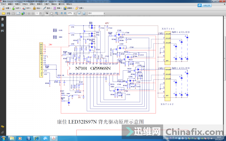
Task: Click the XS7102 connector label
Action: coord(167,104)
